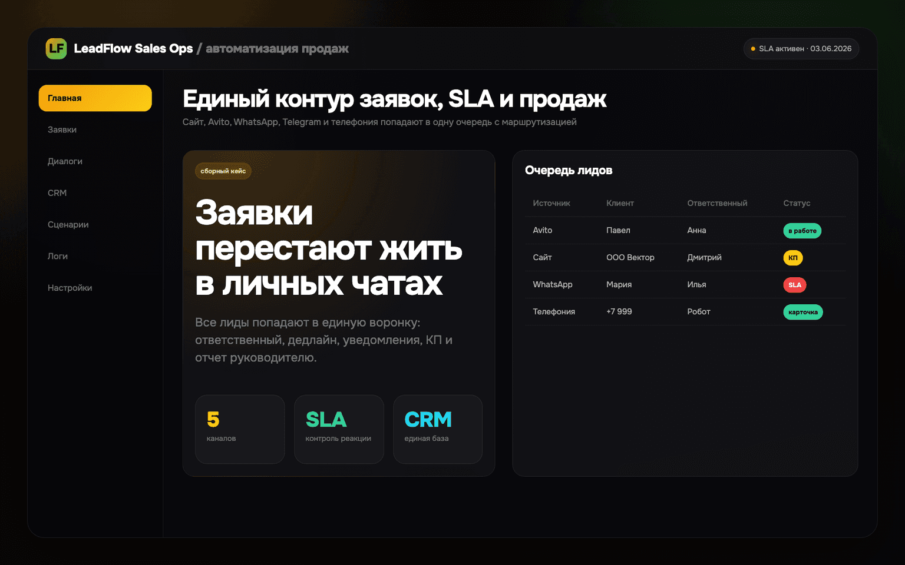Click responsible Робот cell
Screen dimensions: 905x565
(x=699, y=311)
